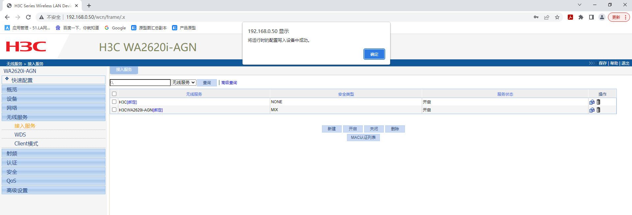Click the 查询 search button
Image resolution: width=632 pixels, height=215 pixels.
(207, 83)
